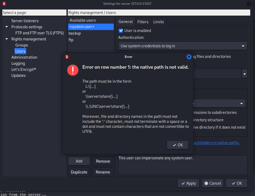Viewport: 255px width, 196px height.
Task: Click FileZilla icon in settings window title
Action: (4, 4)
